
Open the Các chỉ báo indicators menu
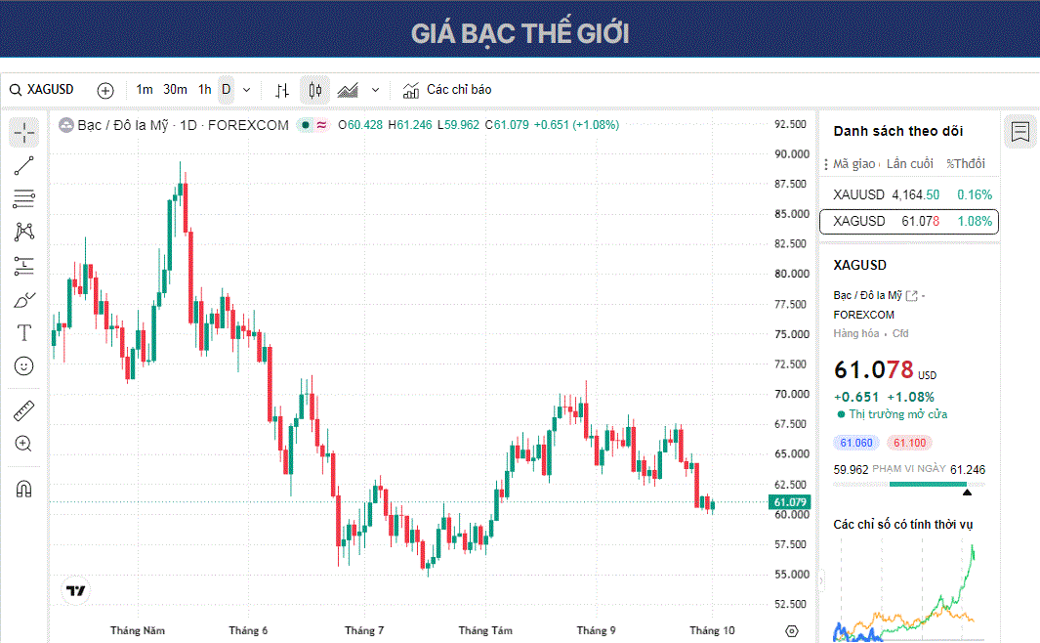(447, 90)
